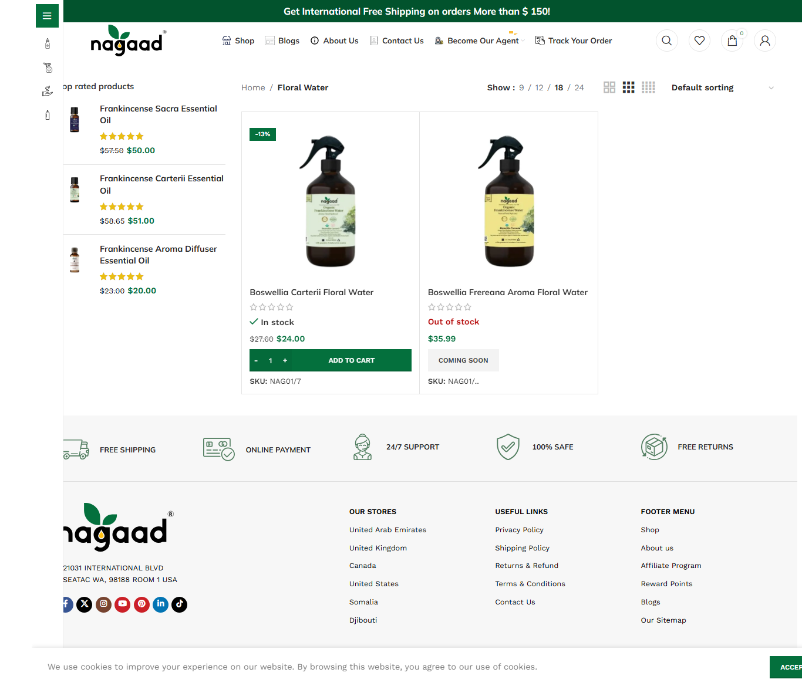Open the green hamburger menu
Screen dimensions: 802x686
point(47,16)
